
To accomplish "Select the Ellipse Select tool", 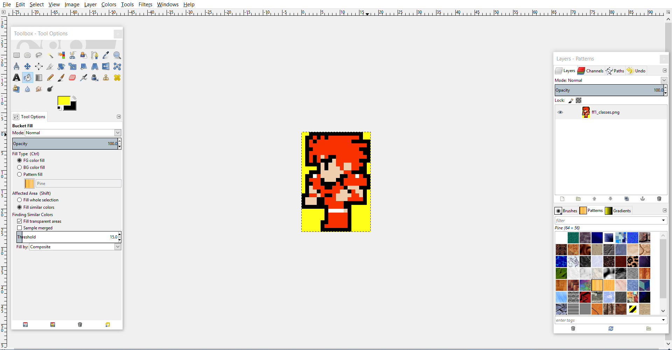I will click(x=28, y=55).
